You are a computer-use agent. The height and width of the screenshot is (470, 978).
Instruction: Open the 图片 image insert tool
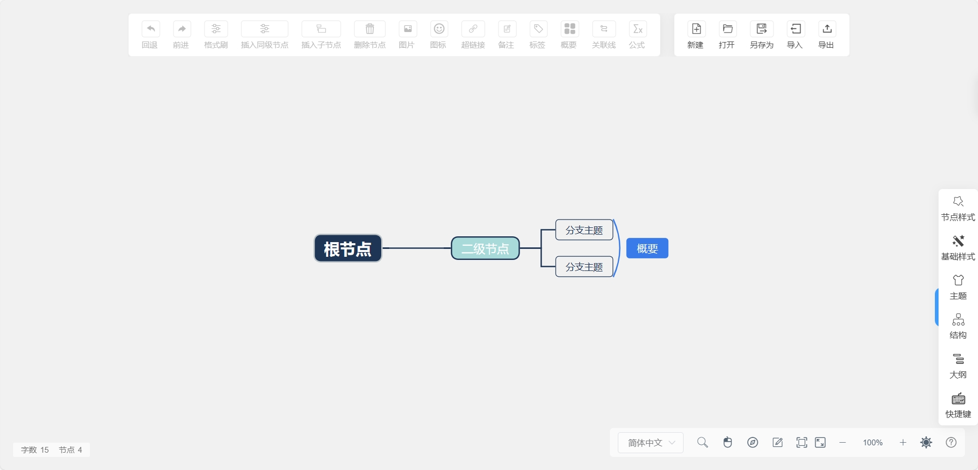click(407, 29)
